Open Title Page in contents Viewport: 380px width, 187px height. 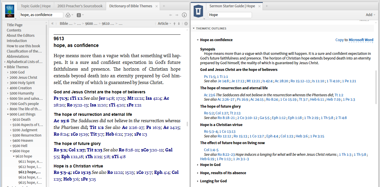15,25
